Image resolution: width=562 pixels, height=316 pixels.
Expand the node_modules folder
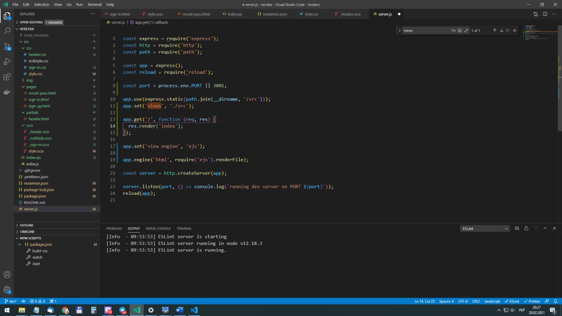[36, 35]
